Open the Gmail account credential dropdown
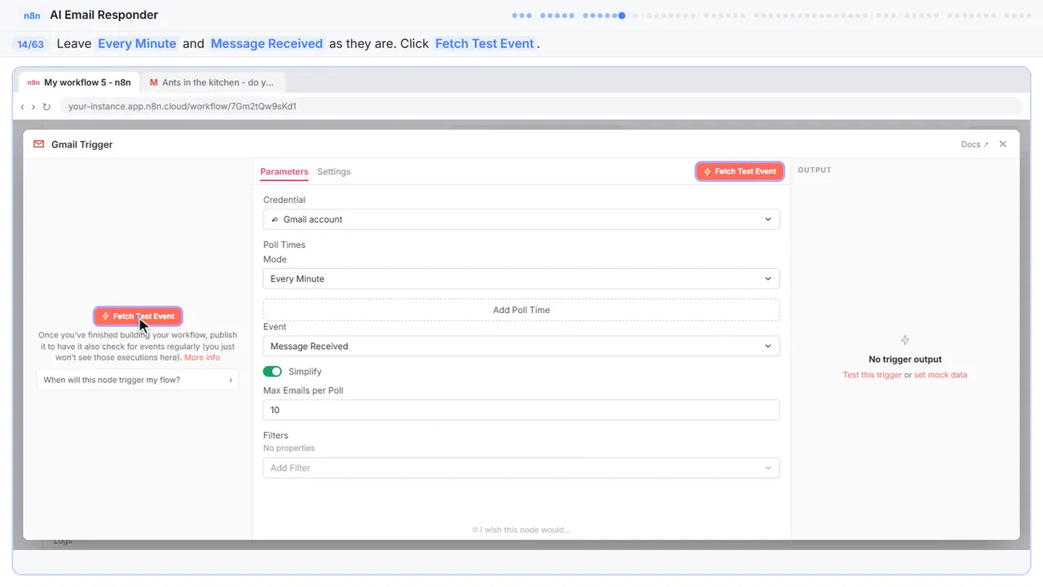Image resolution: width=1043 pixels, height=587 pixels. tap(521, 219)
